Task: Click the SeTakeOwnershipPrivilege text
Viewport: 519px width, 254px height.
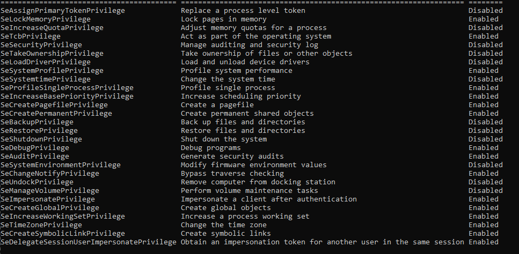Action: coord(52,54)
